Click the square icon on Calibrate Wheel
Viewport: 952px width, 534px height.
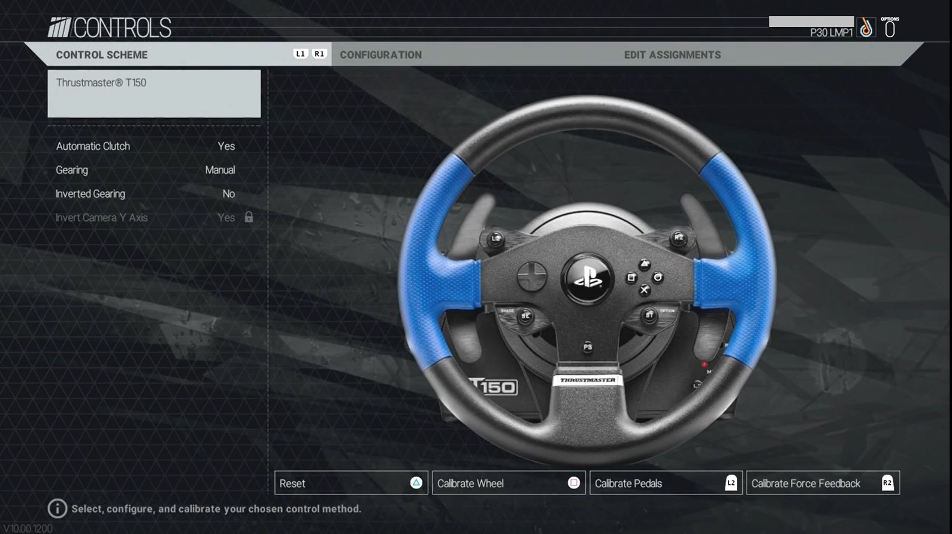[573, 482]
